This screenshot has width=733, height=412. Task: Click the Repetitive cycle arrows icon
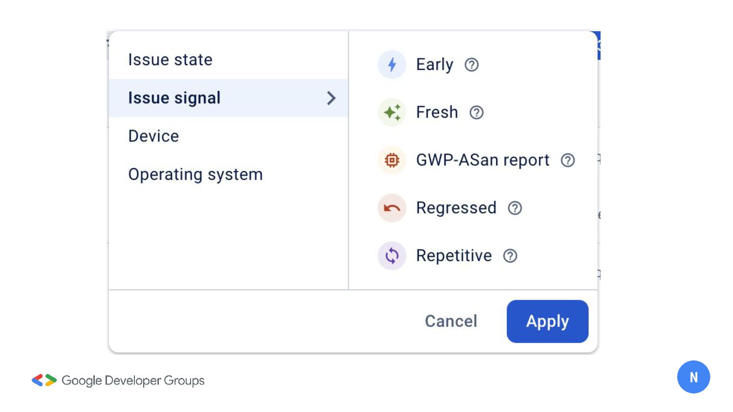392,256
